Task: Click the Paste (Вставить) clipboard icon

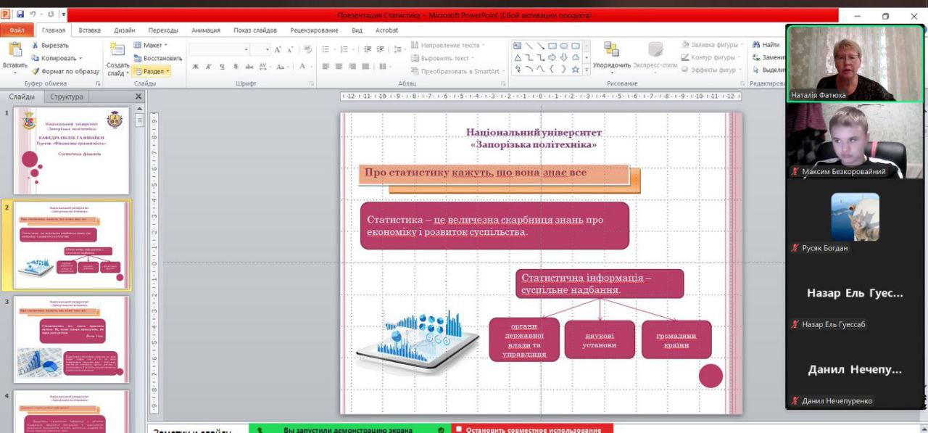Action: click(14, 51)
